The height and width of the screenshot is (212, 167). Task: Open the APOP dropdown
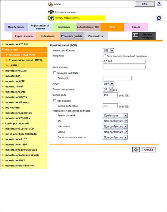(108, 84)
